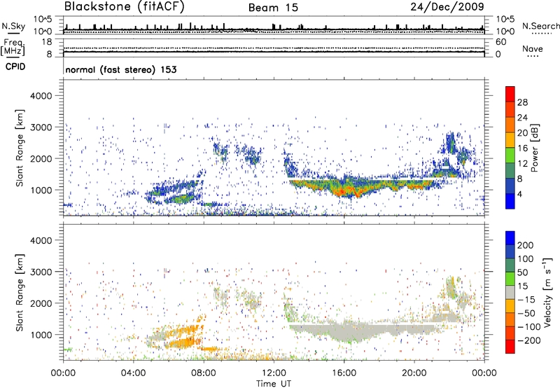Click the "04:00" time tick label

tap(133, 373)
